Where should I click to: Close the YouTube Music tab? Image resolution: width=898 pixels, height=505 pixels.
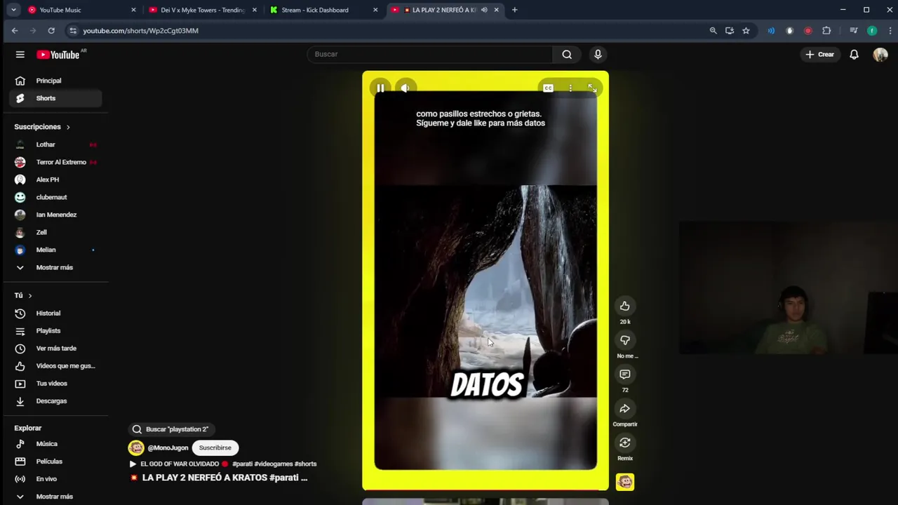[133, 10]
